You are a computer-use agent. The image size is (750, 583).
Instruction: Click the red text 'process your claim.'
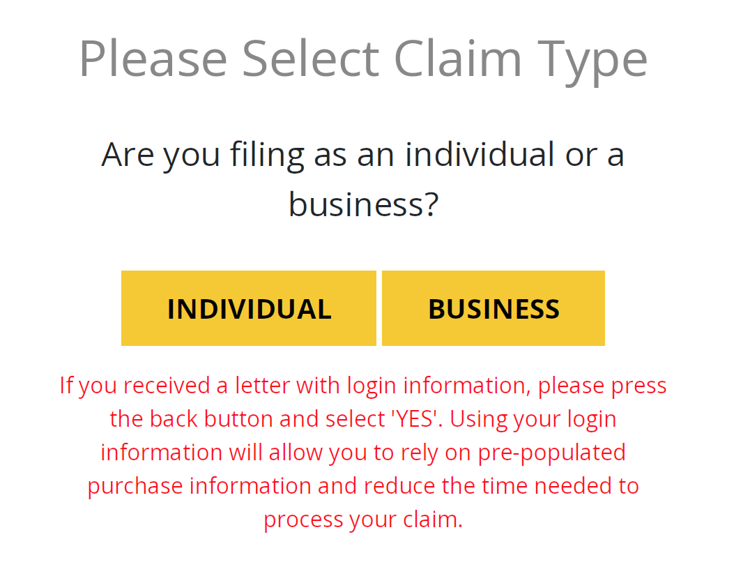point(363,520)
